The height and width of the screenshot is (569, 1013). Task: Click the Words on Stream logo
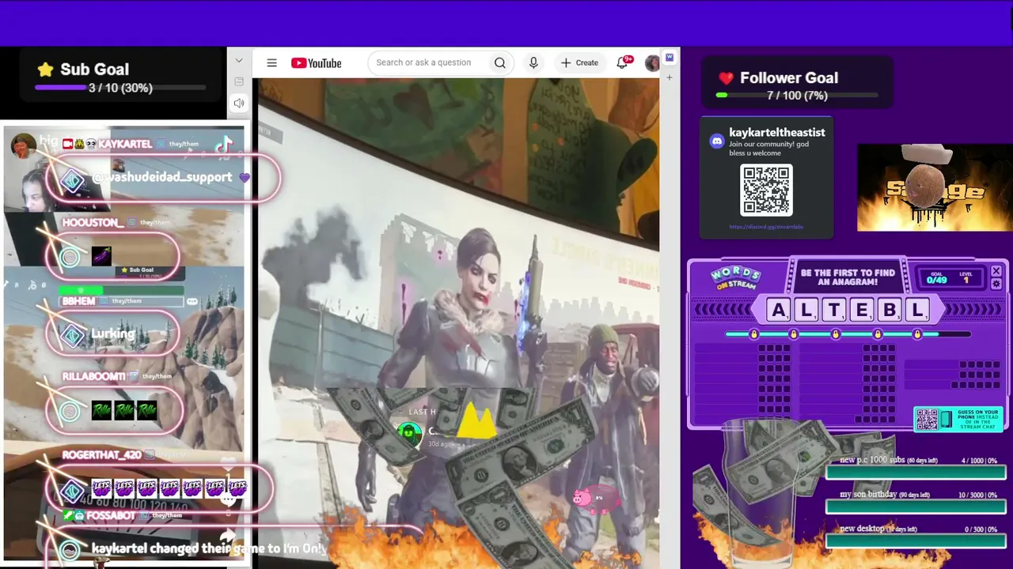734,277
